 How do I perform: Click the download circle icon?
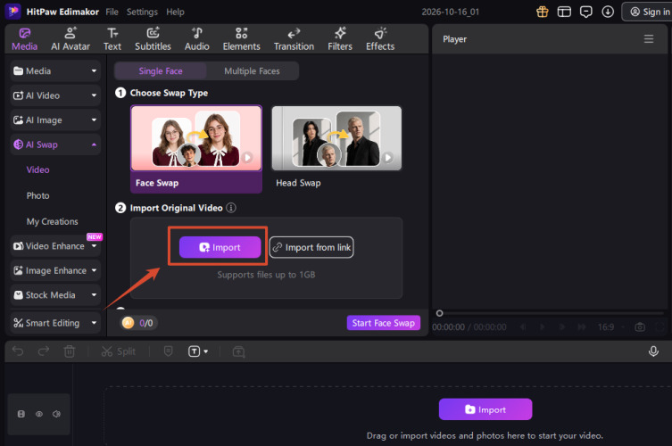click(x=608, y=12)
